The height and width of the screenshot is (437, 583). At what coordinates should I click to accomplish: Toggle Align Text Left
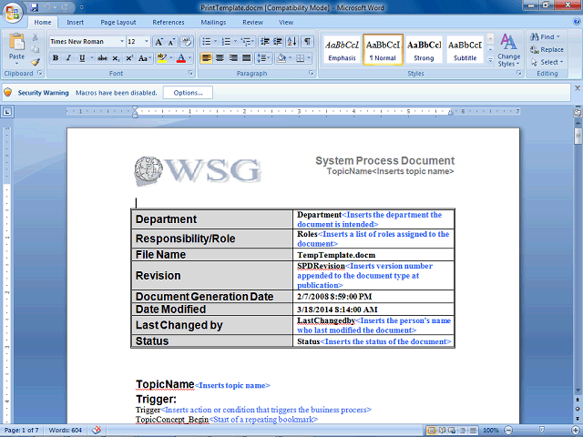(207, 58)
